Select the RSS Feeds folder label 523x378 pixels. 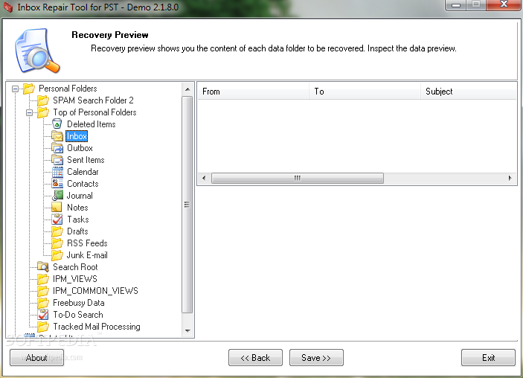[x=87, y=243]
